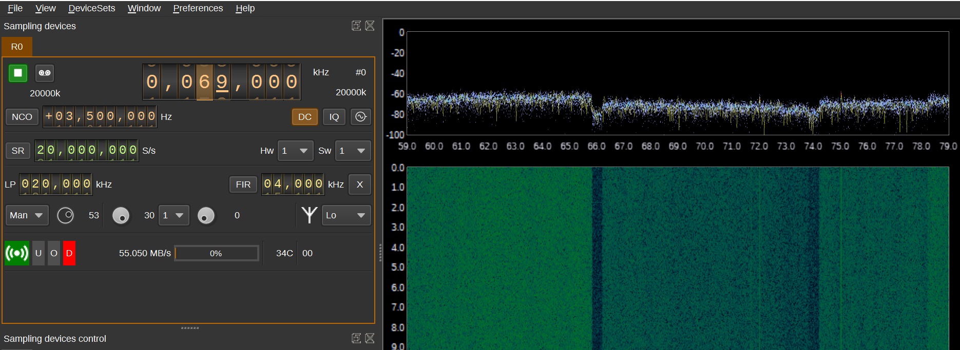960x350 pixels.
Task: Adjust the PGA gain knob showing 0
Action: click(x=206, y=215)
